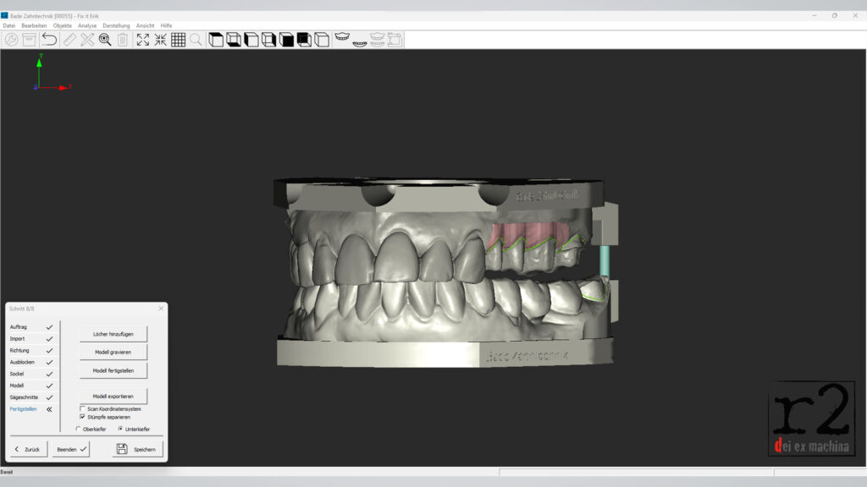867x487 pixels.
Task: Click the Modell exportieren button
Action: tap(113, 396)
